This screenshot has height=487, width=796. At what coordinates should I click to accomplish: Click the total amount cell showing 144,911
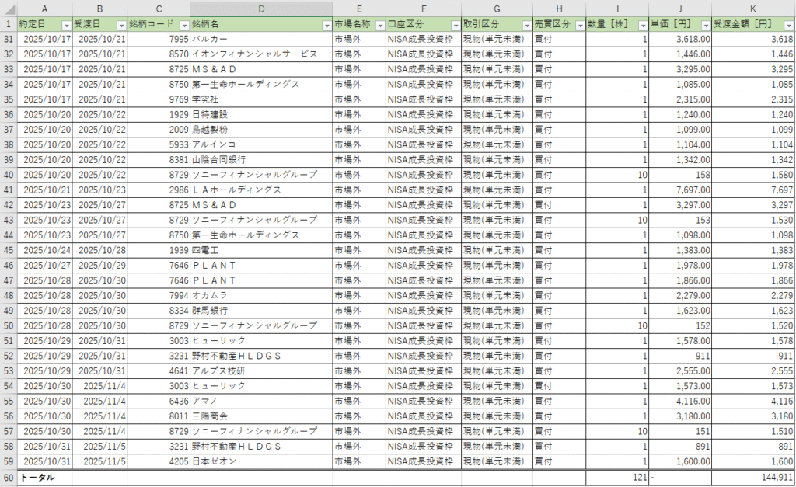click(752, 477)
